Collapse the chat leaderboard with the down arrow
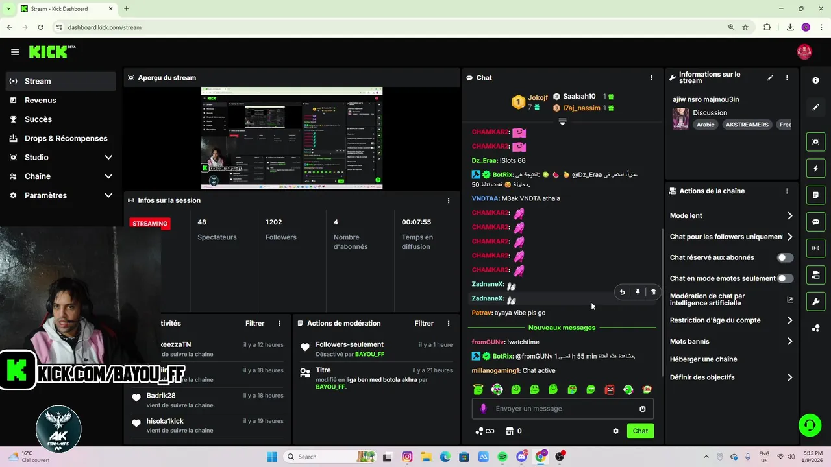The width and height of the screenshot is (831, 467). pos(562,121)
